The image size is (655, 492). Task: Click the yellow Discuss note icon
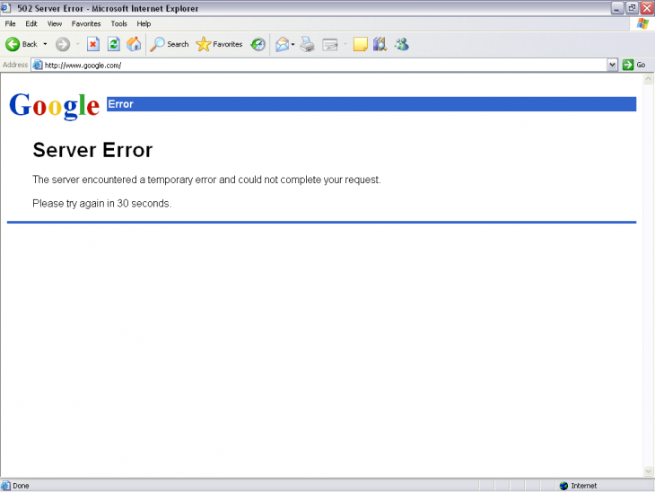[x=360, y=44]
